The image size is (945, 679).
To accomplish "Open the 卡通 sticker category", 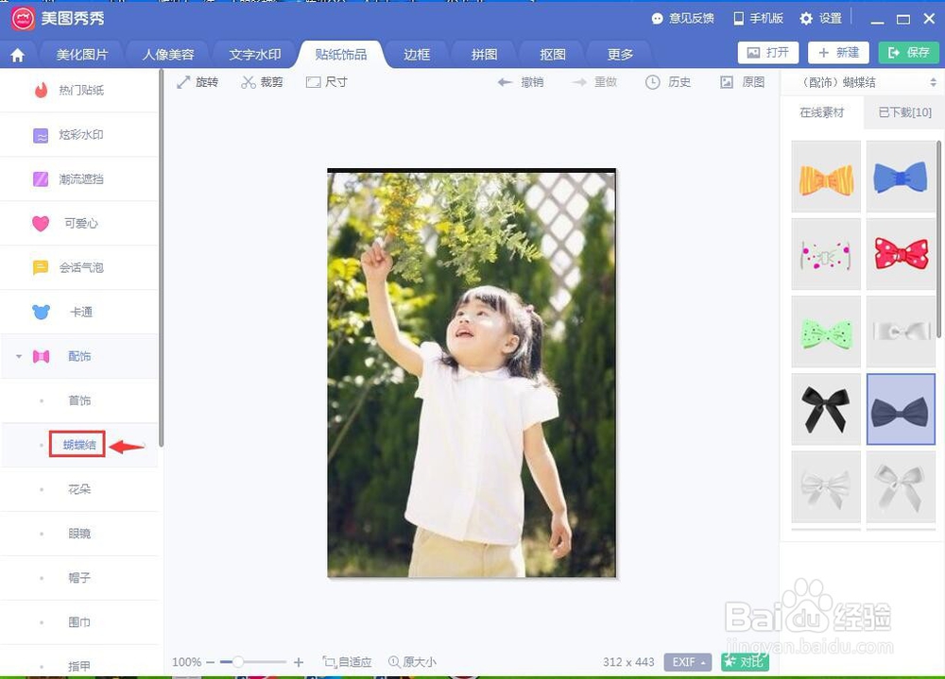I will 80,312.
